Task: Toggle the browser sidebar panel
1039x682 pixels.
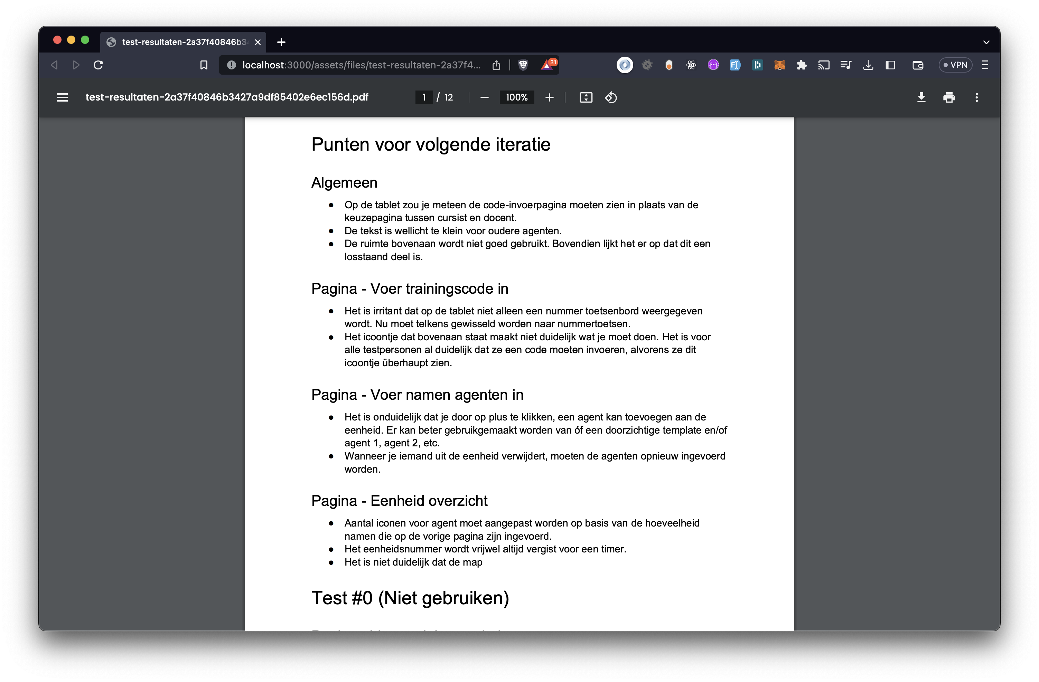Action: pos(891,65)
